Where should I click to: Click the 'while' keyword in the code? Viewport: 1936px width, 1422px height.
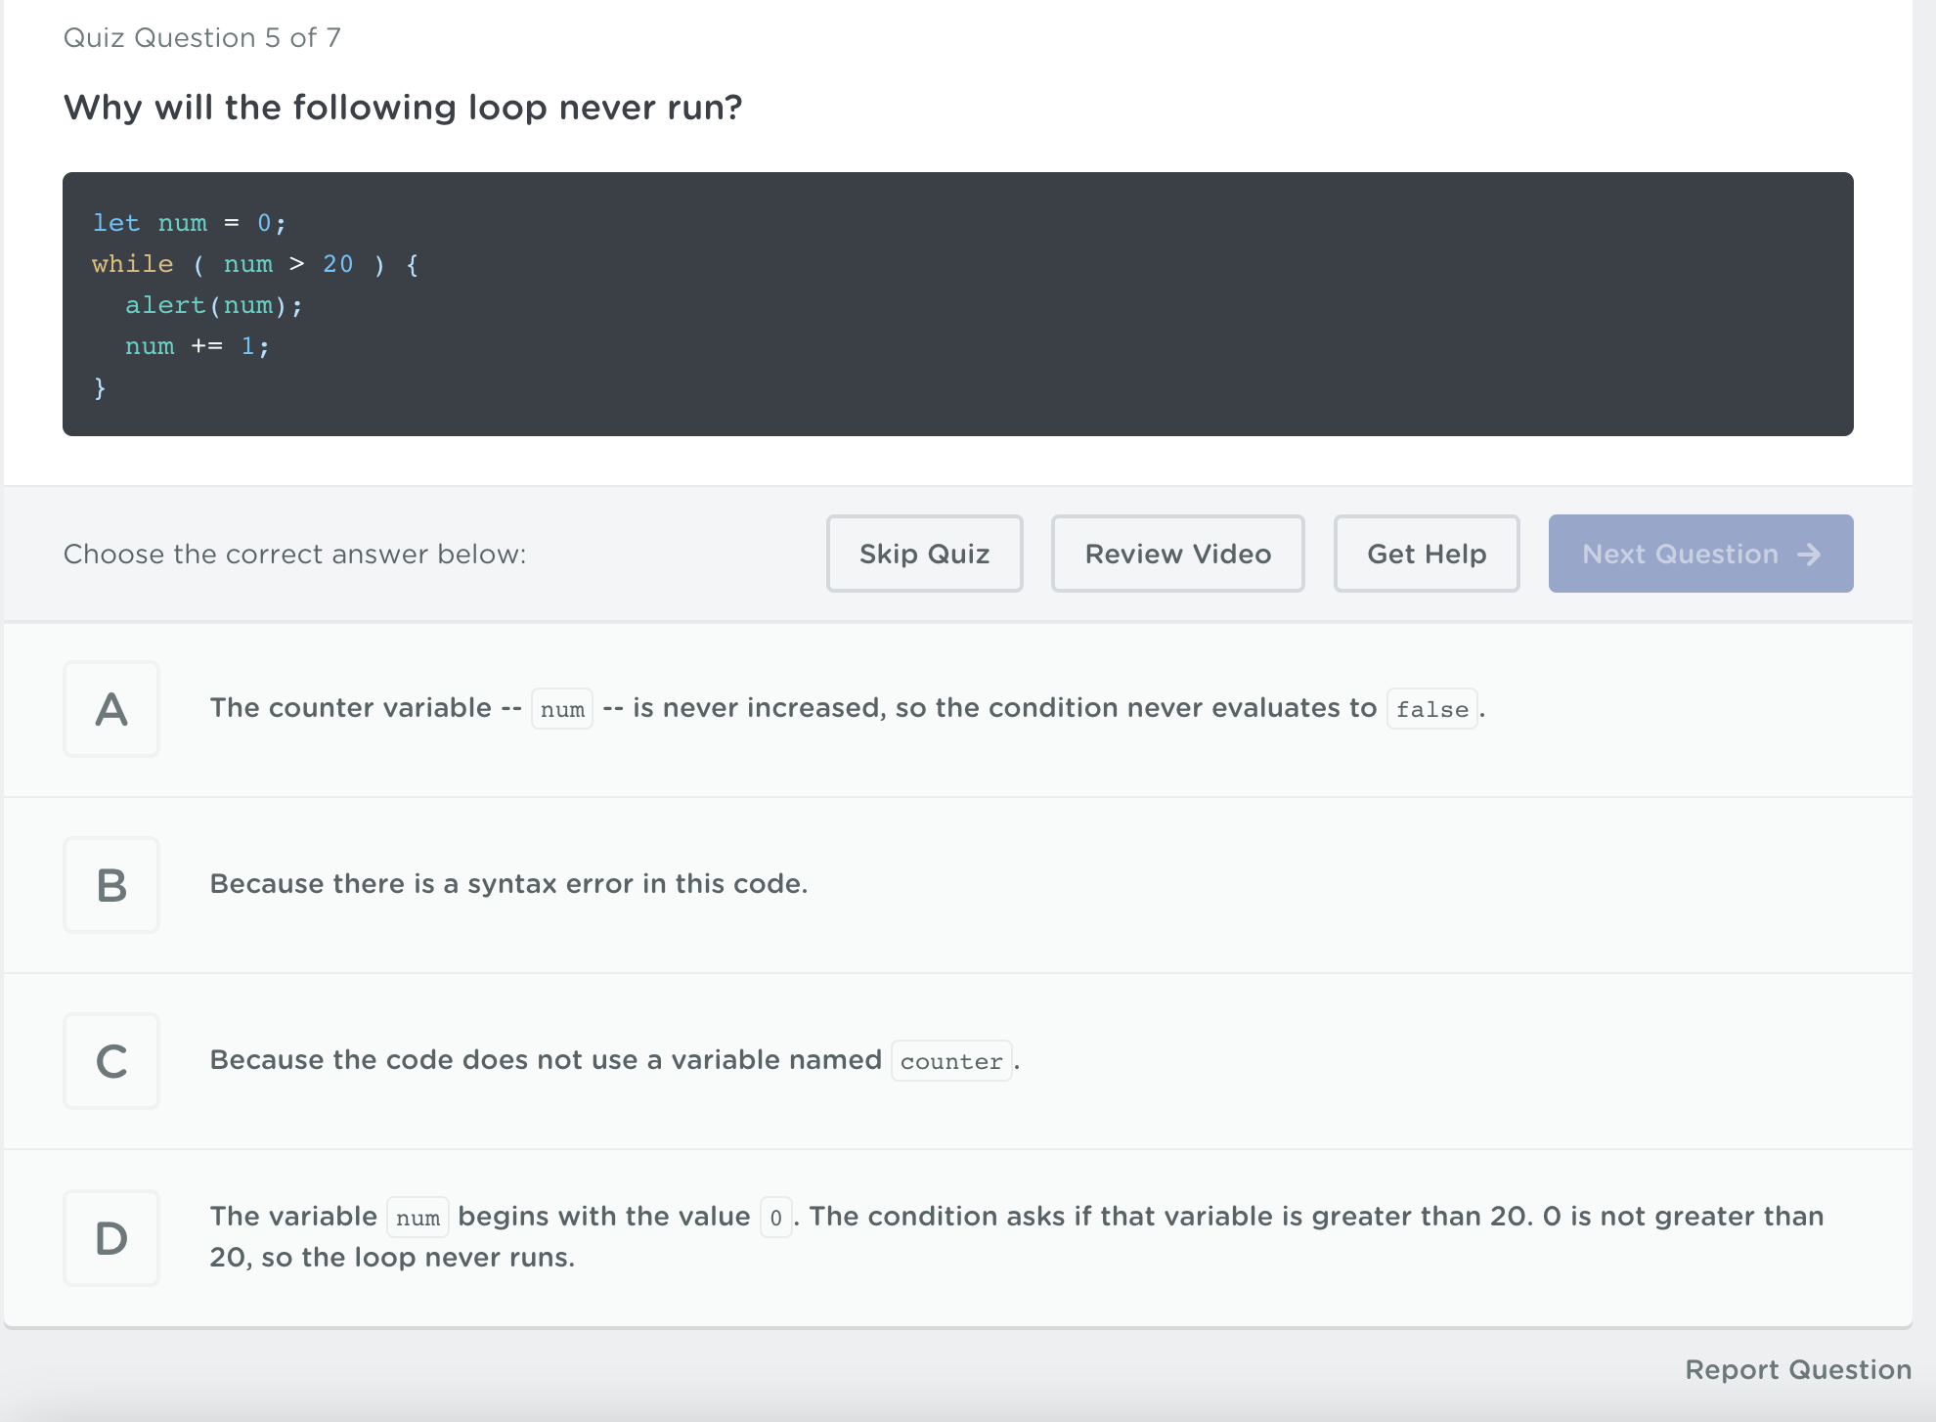(133, 264)
